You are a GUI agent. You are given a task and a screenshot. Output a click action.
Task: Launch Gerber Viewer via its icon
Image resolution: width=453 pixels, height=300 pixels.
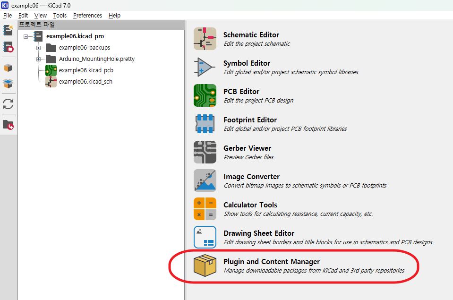pyautogui.click(x=205, y=152)
